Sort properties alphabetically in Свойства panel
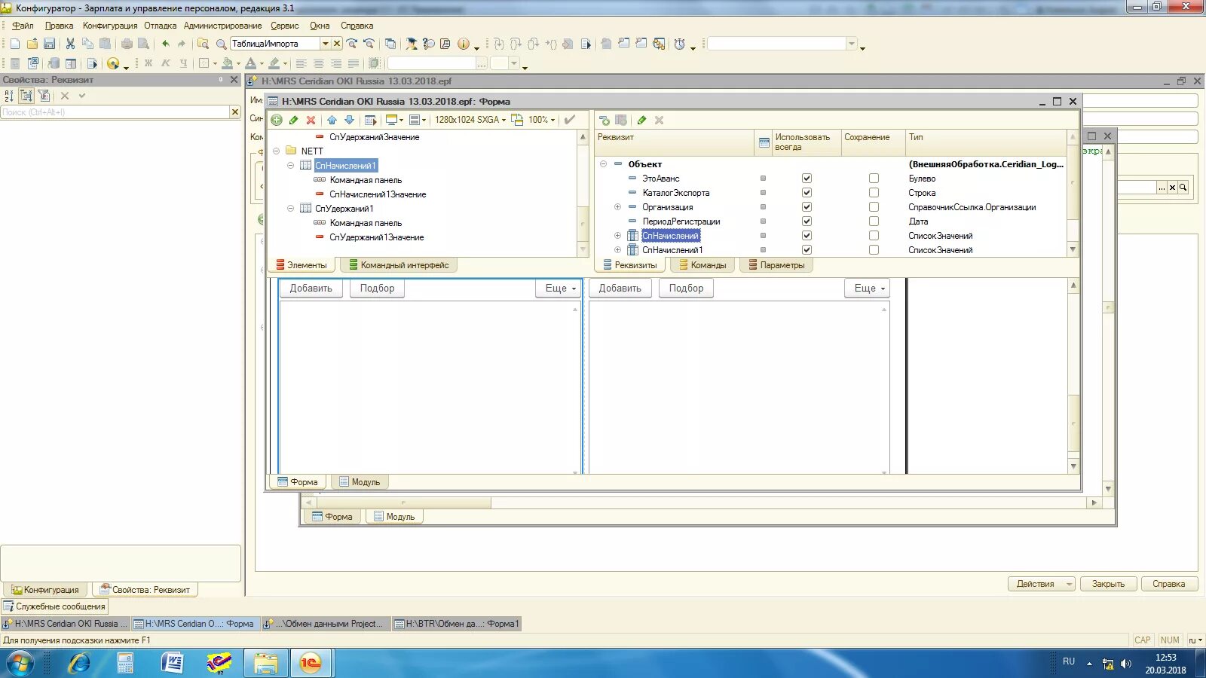This screenshot has width=1206, height=678. (x=9, y=96)
